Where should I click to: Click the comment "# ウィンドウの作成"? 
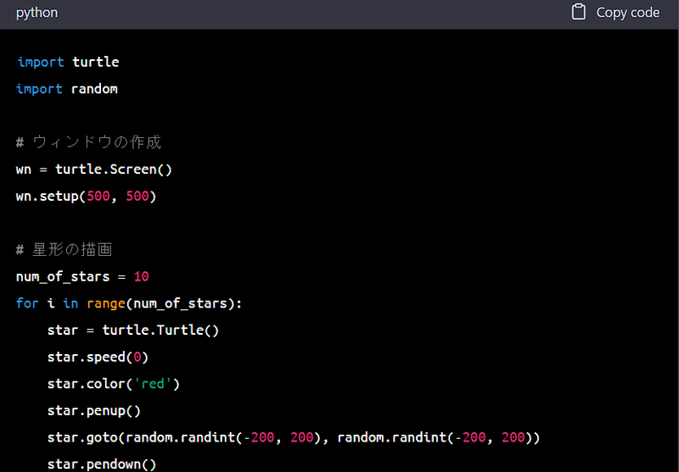point(88,142)
